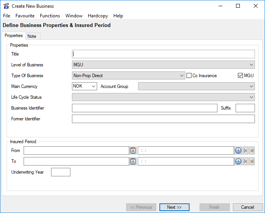Click the Next >> button

point(174,207)
